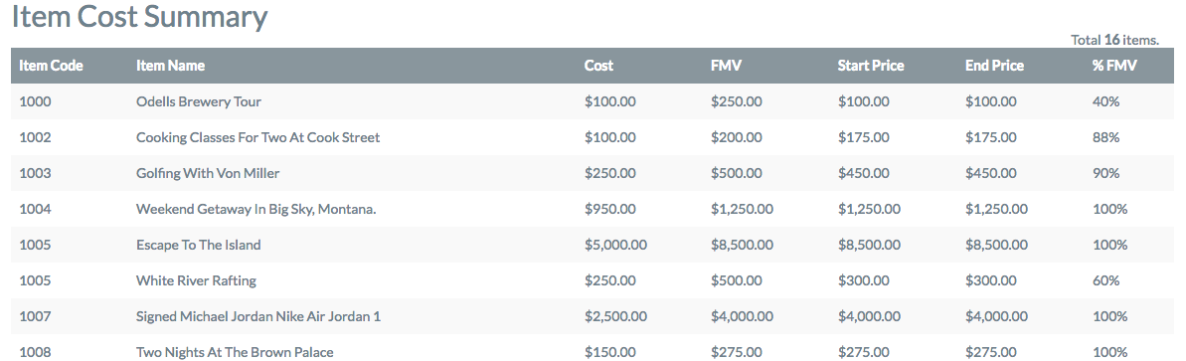
Task: Sort by Start Price column header
Action: pyautogui.click(x=871, y=66)
